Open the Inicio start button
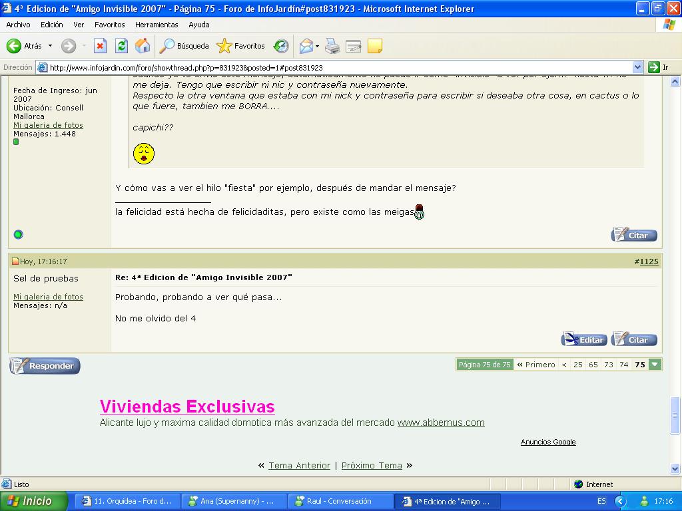Screen dimensions: 682x511 pos(34,501)
